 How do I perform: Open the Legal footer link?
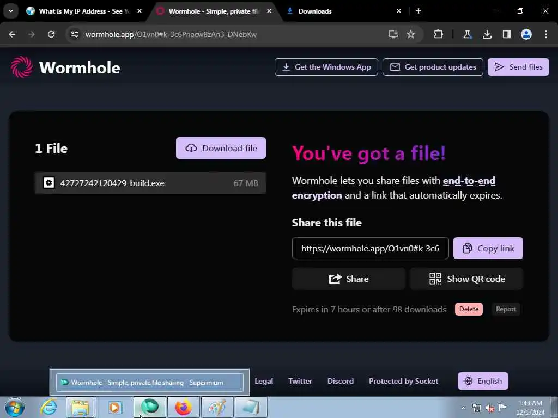[264, 381]
